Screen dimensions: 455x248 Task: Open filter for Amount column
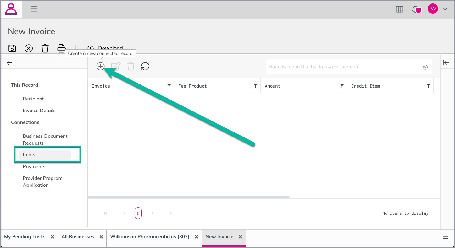pos(342,86)
